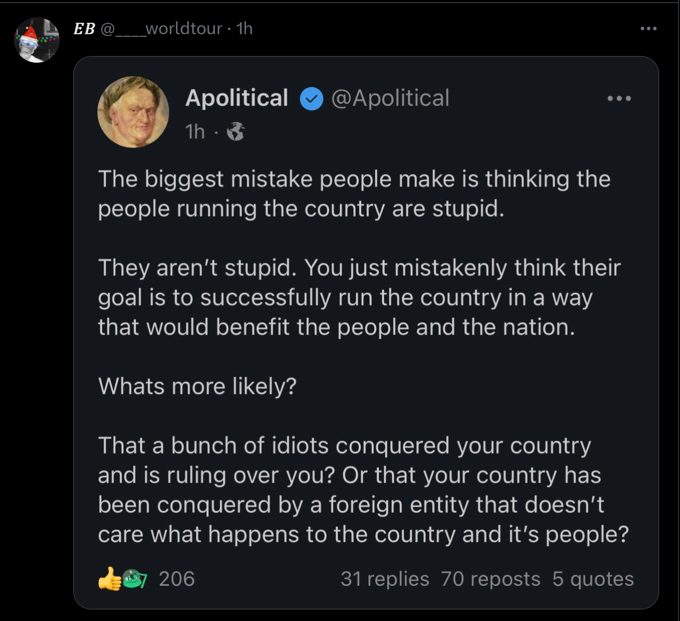Click the outer post's 1h timestamp

pyautogui.click(x=244, y=28)
